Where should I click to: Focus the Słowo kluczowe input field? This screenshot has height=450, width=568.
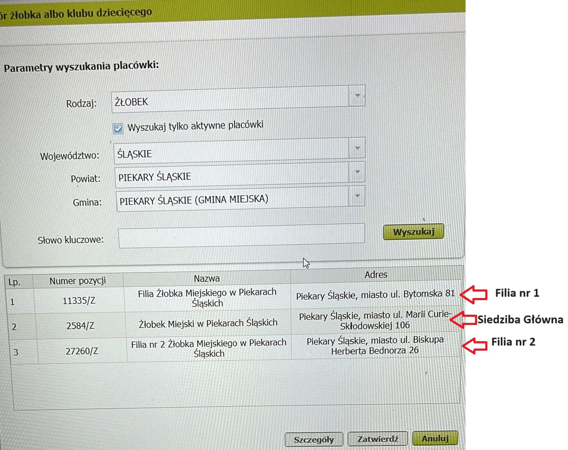(241, 235)
